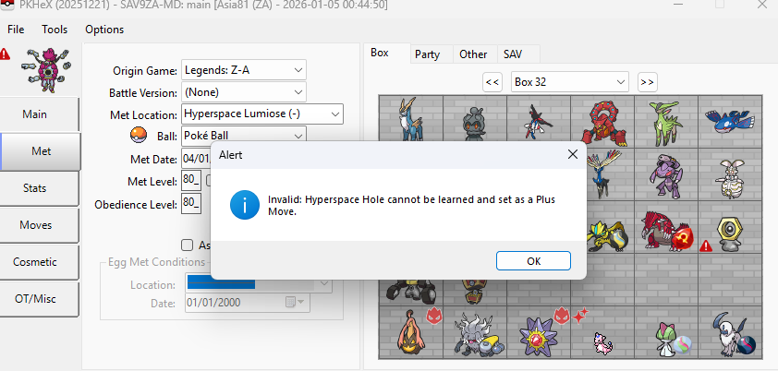
Task: Click the Hoopa sprite preview
Action: [46, 67]
